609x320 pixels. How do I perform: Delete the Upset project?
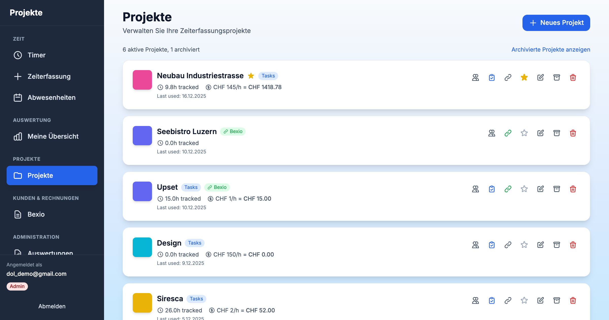573,189
